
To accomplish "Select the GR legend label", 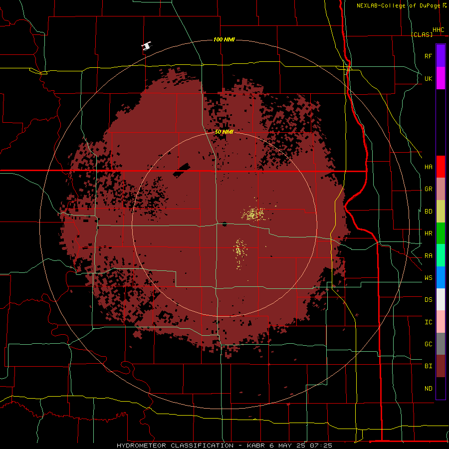I will (x=428, y=189).
